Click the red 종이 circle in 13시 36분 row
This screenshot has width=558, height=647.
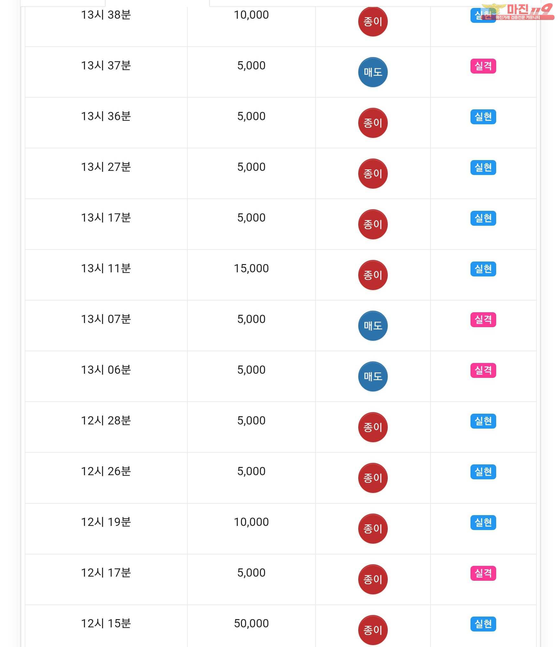[373, 123]
